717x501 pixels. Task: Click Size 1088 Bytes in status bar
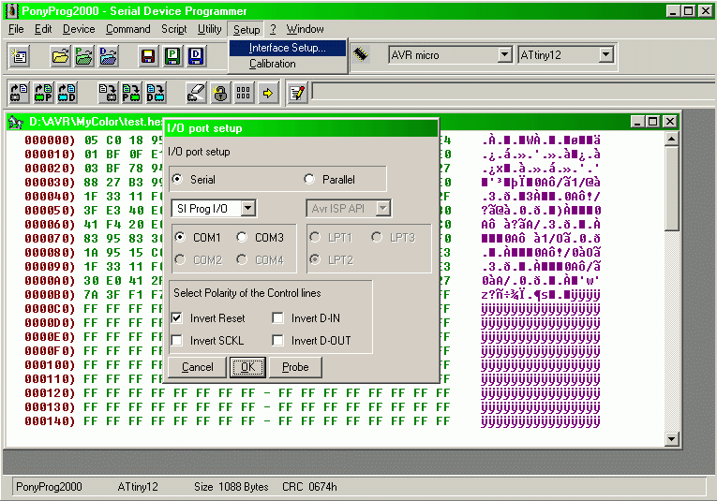click(231, 487)
